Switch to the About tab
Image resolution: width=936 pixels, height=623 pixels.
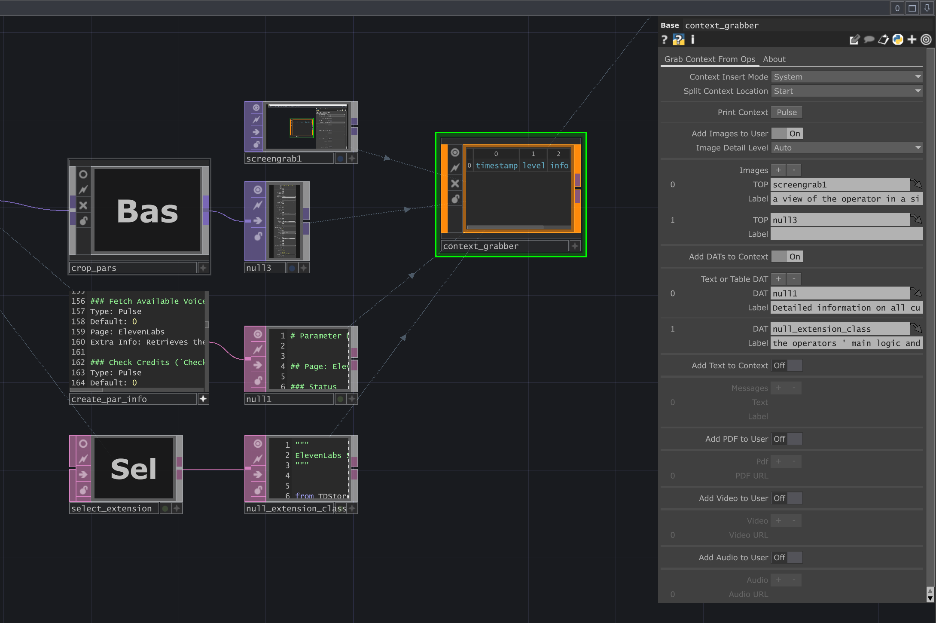774,59
